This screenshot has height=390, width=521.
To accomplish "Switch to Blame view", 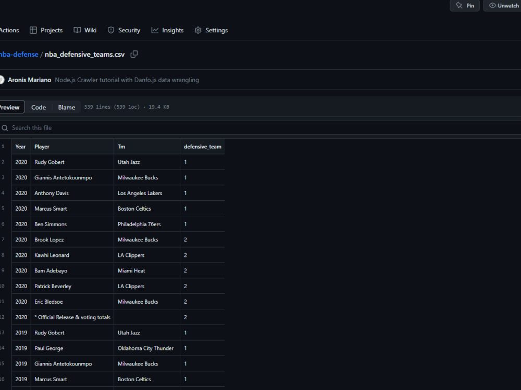I will pyautogui.click(x=67, y=107).
